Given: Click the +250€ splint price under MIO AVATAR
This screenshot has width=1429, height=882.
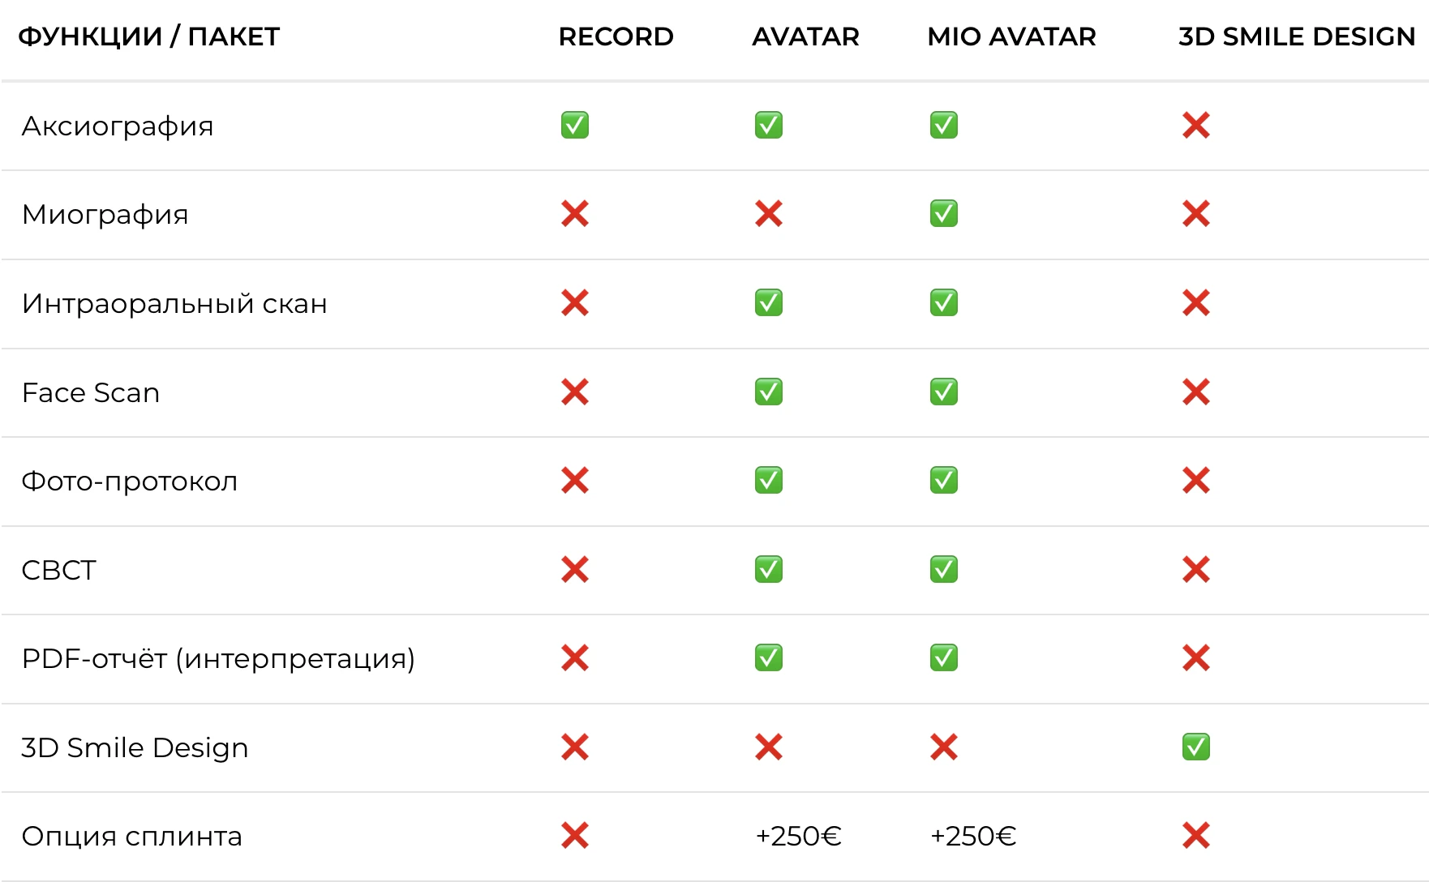Looking at the screenshot, I should click(x=972, y=836).
